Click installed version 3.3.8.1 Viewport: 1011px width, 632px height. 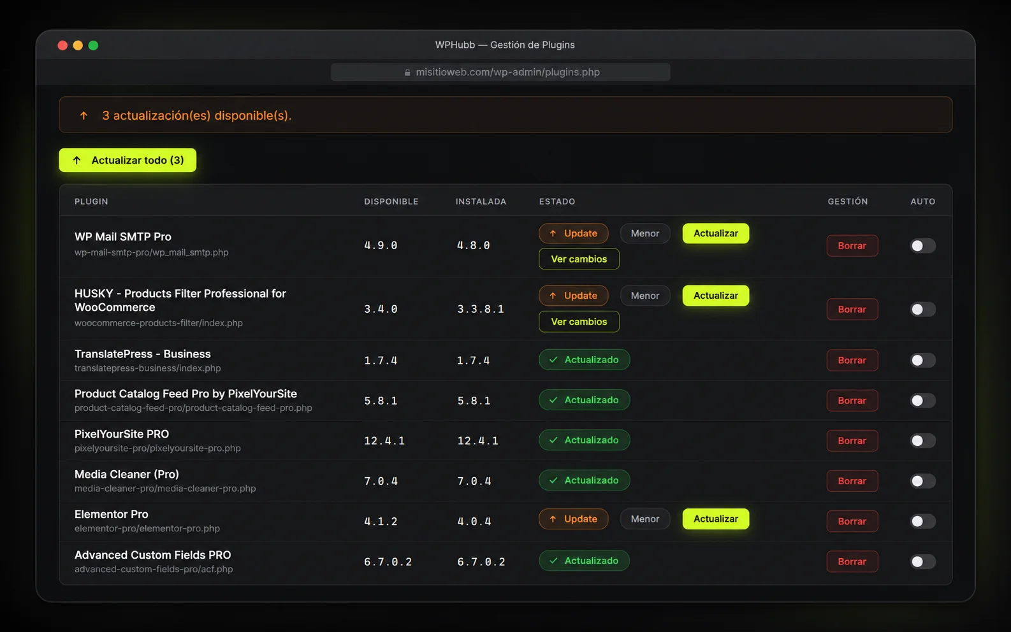(481, 309)
